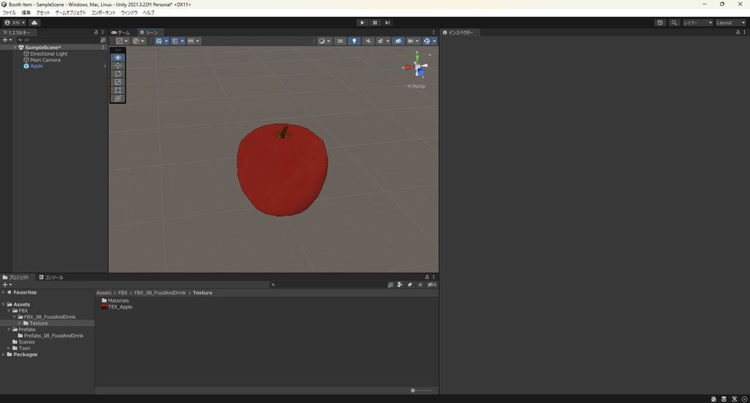Open the KN account dropdown
Screen dimensions: 750x403
click(15, 23)
